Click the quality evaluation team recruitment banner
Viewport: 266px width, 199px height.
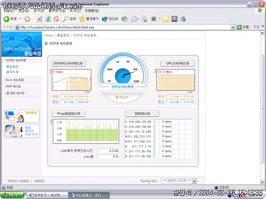(22, 131)
